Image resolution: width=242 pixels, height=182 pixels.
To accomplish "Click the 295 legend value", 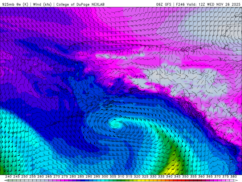I will (x=97, y=177).
